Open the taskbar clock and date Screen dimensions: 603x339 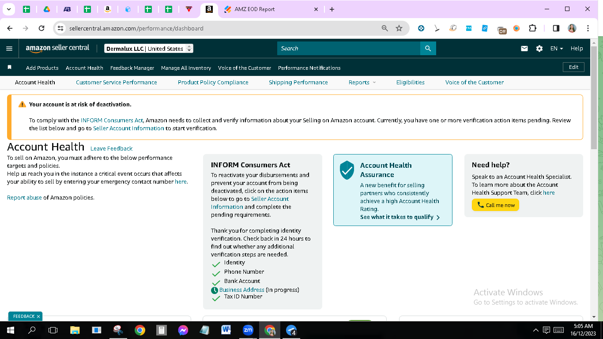pos(584,330)
